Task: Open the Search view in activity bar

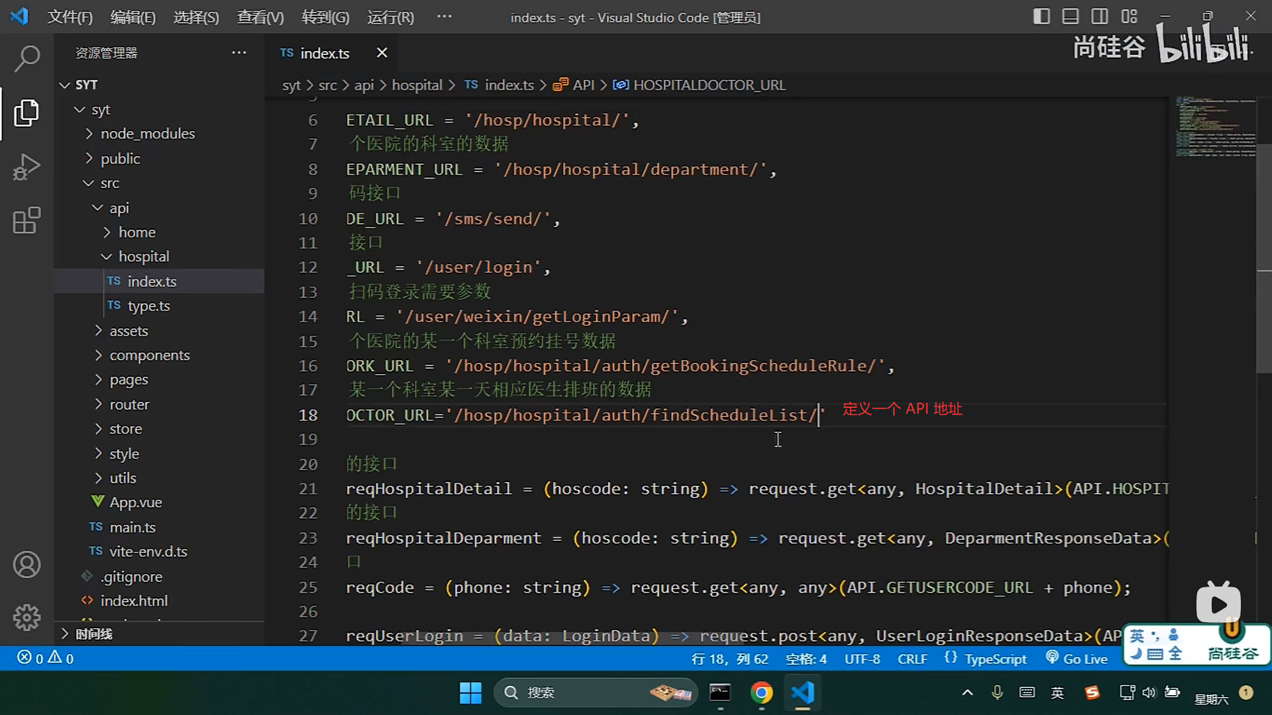Action: (x=26, y=58)
